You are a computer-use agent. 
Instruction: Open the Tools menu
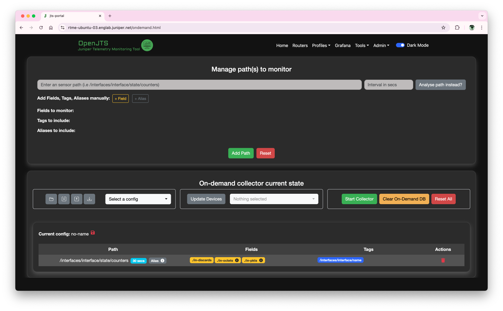(x=362, y=46)
